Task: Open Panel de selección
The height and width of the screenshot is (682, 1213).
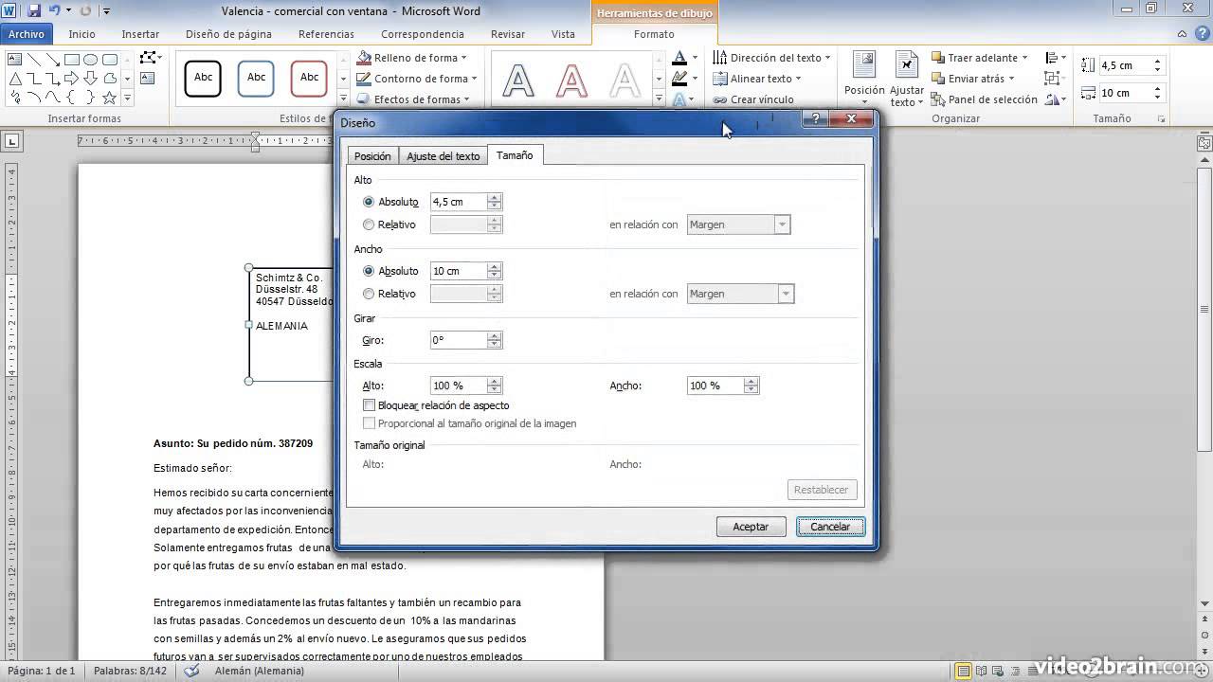Action: 984,99
